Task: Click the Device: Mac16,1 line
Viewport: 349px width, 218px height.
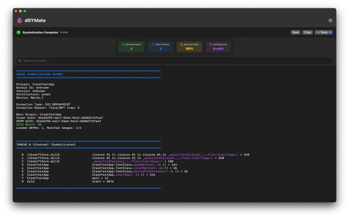Action: (x=30, y=98)
